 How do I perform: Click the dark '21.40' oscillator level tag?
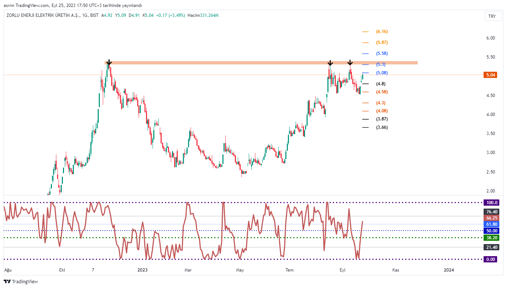[491, 247]
